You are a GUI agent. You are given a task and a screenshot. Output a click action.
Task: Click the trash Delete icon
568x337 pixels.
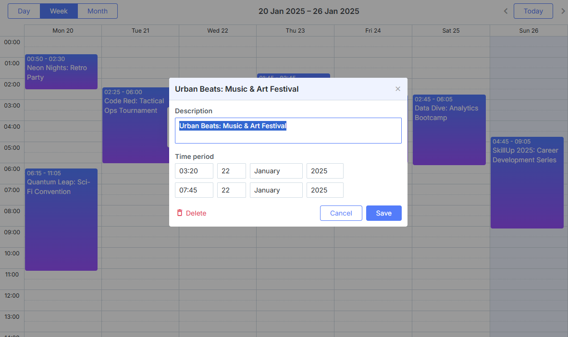[180, 213]
